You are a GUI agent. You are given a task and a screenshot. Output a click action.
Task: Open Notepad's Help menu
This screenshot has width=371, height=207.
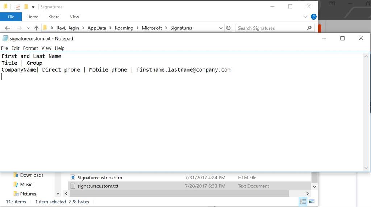(x=60, y=48)
